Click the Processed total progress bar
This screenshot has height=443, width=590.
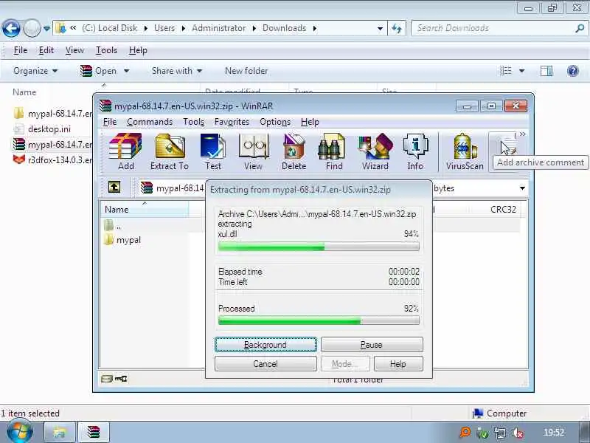coord(319,321)
